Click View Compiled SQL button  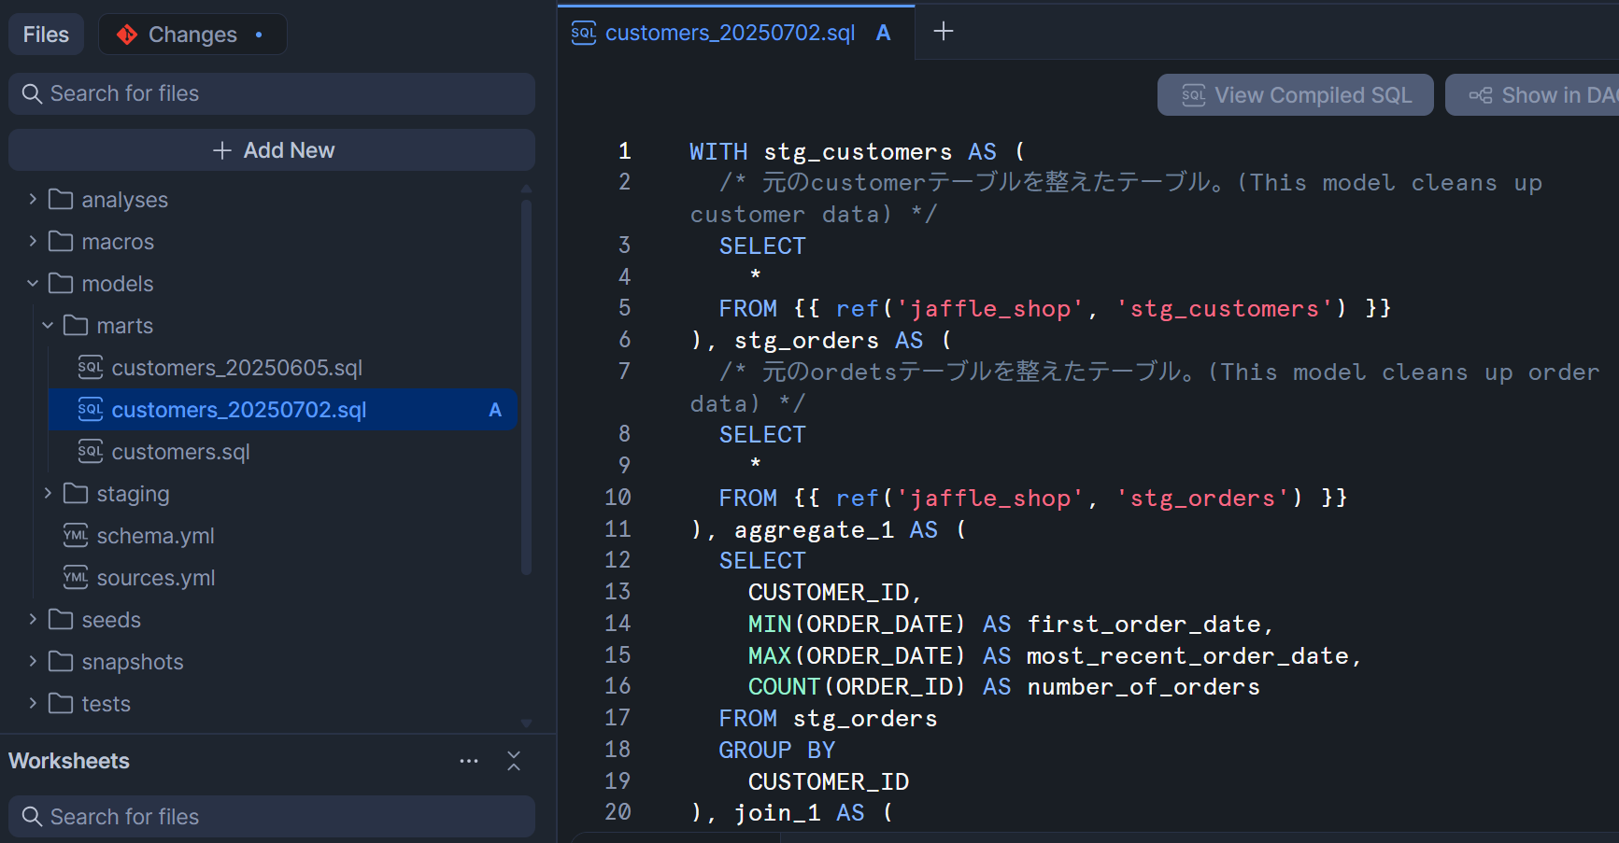1296,95
